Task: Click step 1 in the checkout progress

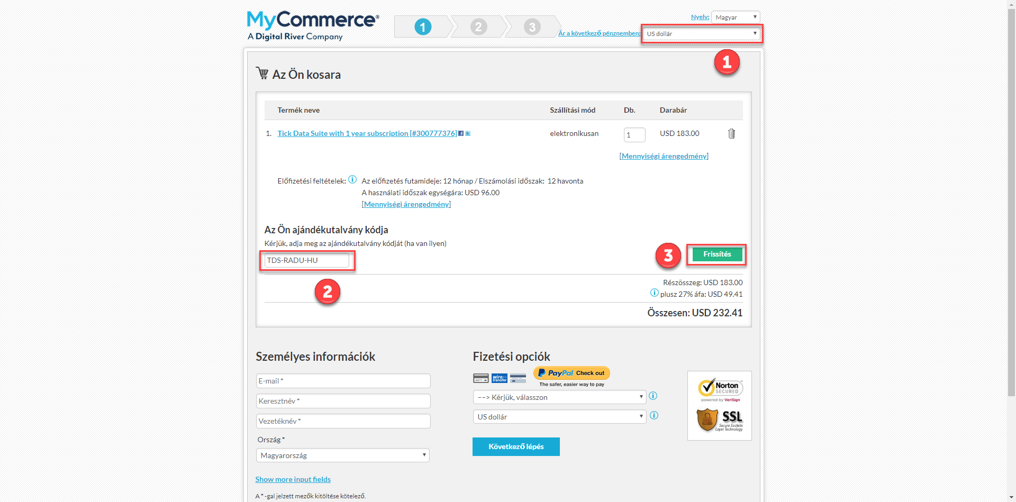Action: 423,26
